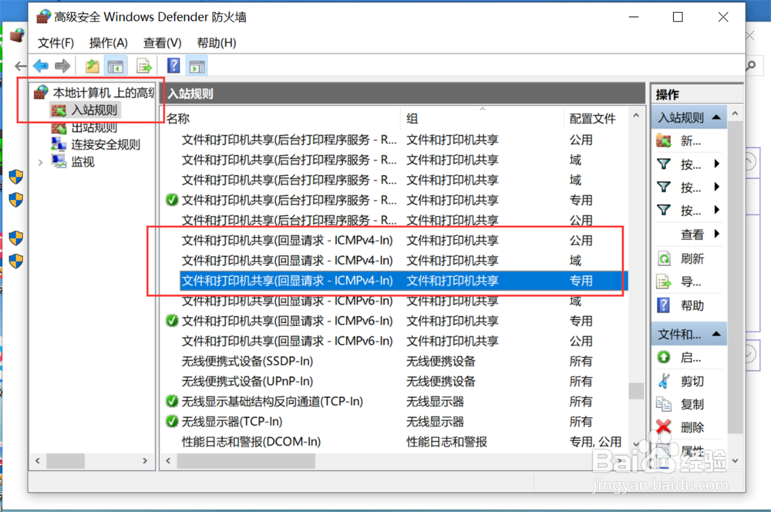The width and height of the screenshot is (771, 512).
Task: Sort rules by 配置文件 column header
Action: (595, 119)
